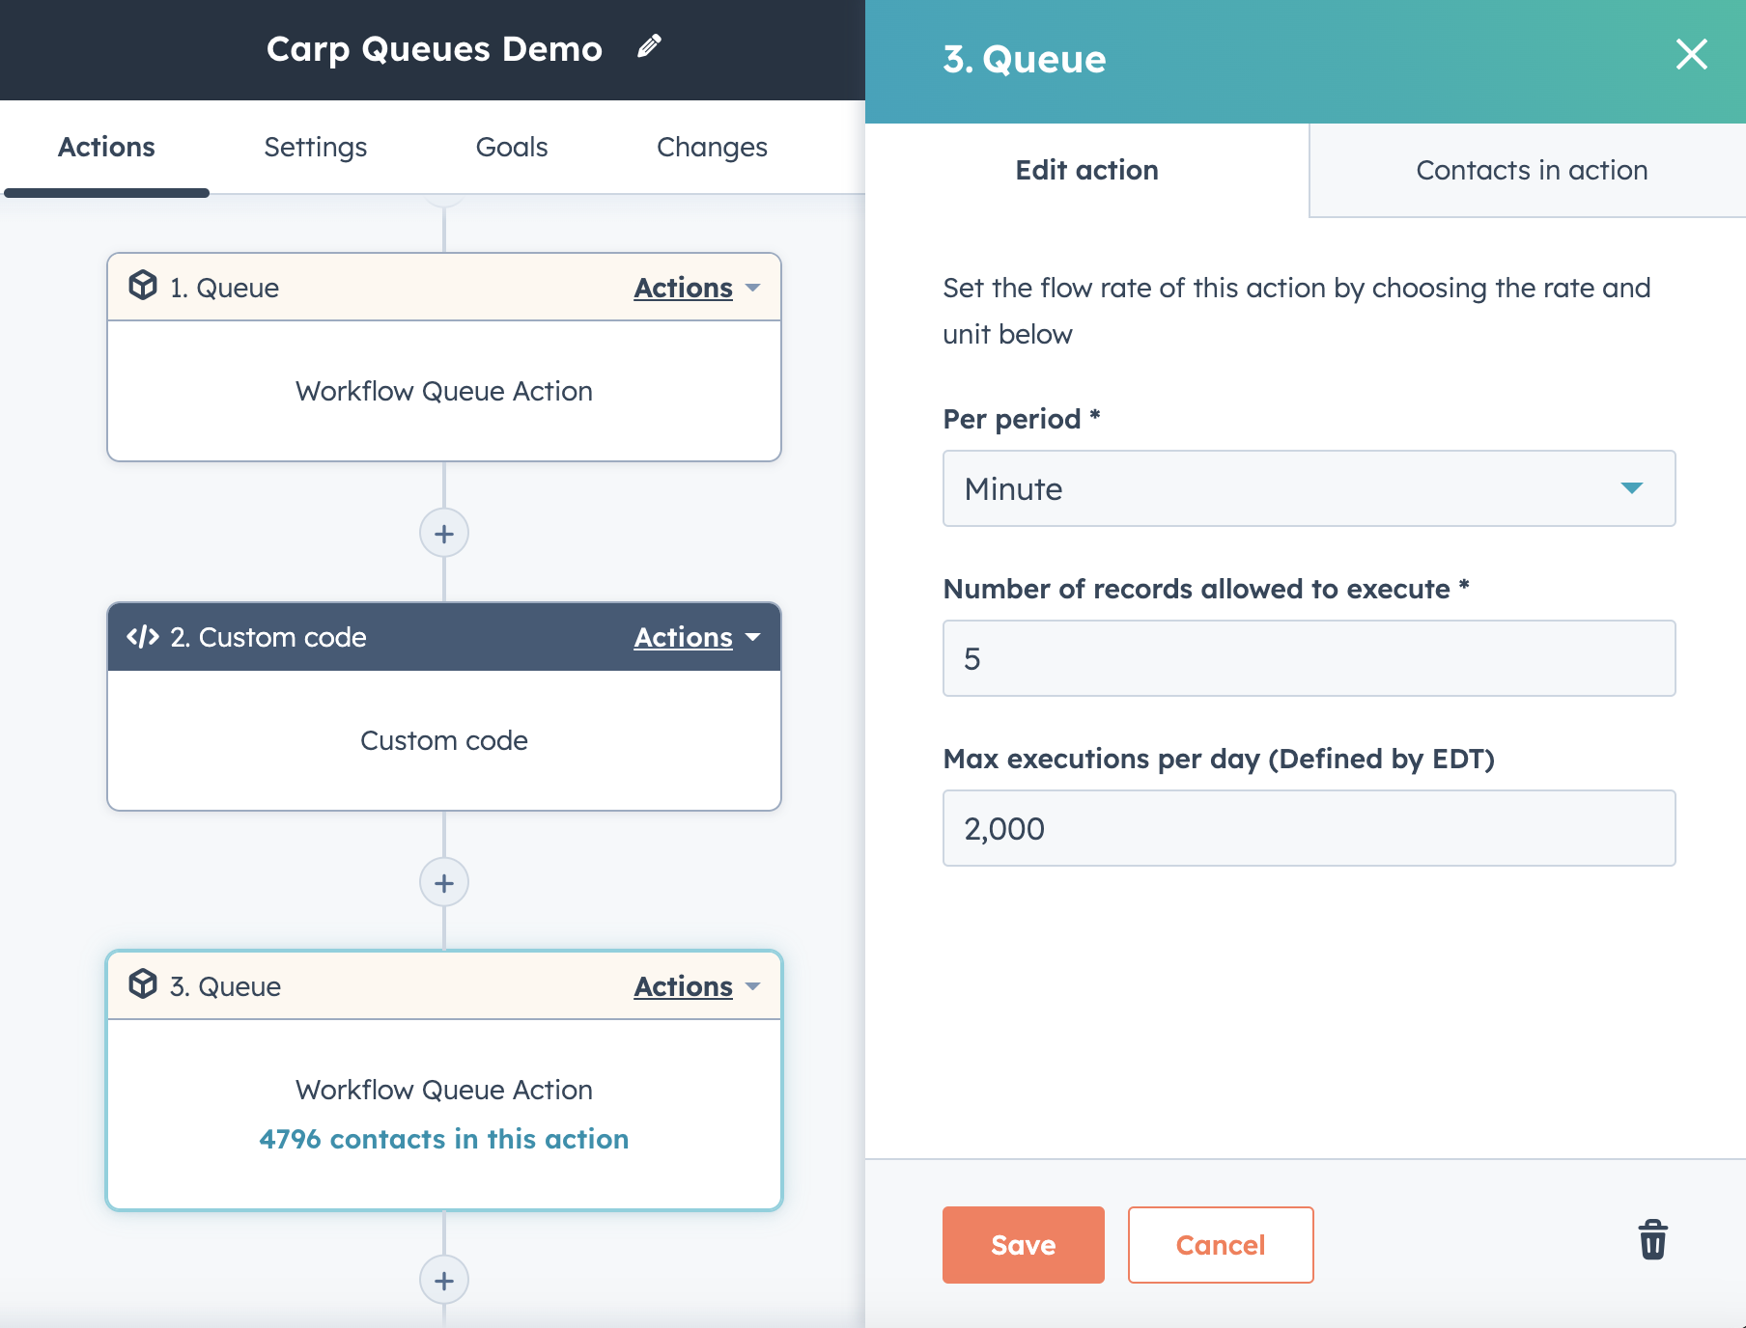
Task: Click the code icon on Custom code step
Action: pos(143,637)
